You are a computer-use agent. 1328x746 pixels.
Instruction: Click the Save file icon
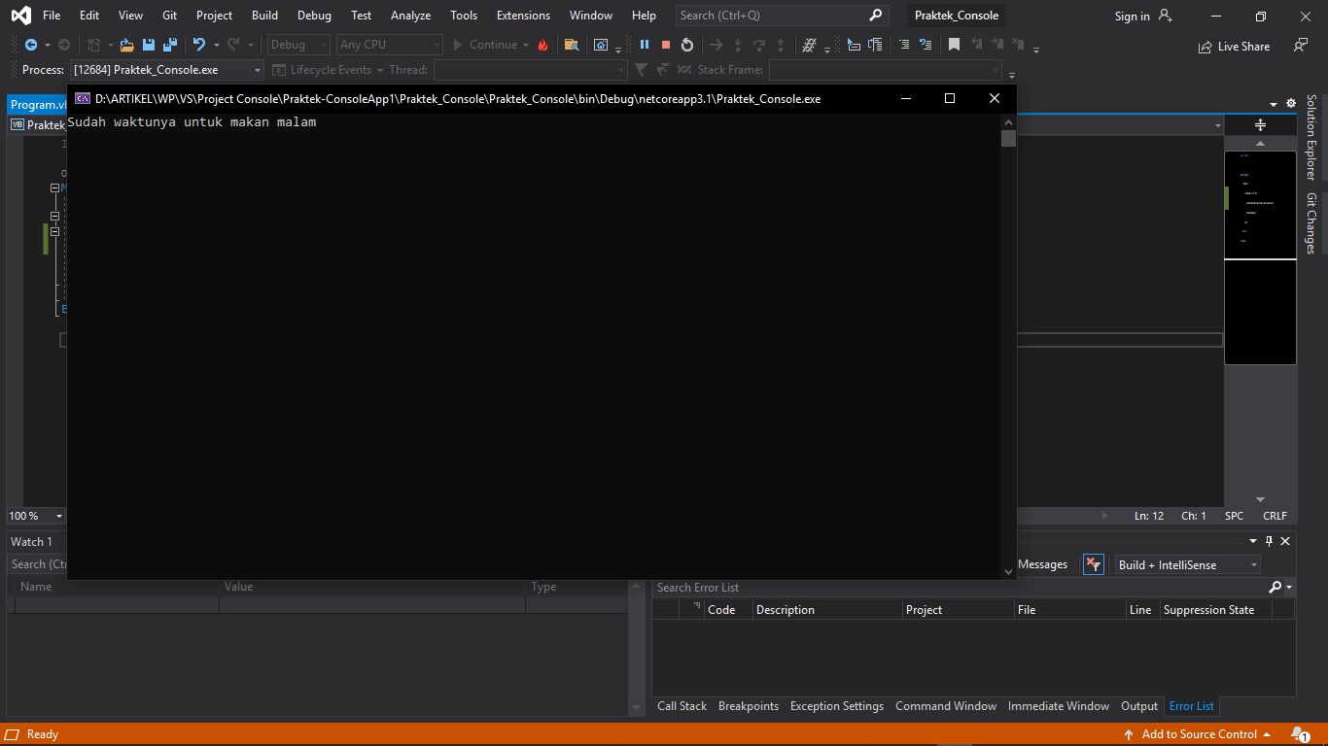click(x=149, y=45)
